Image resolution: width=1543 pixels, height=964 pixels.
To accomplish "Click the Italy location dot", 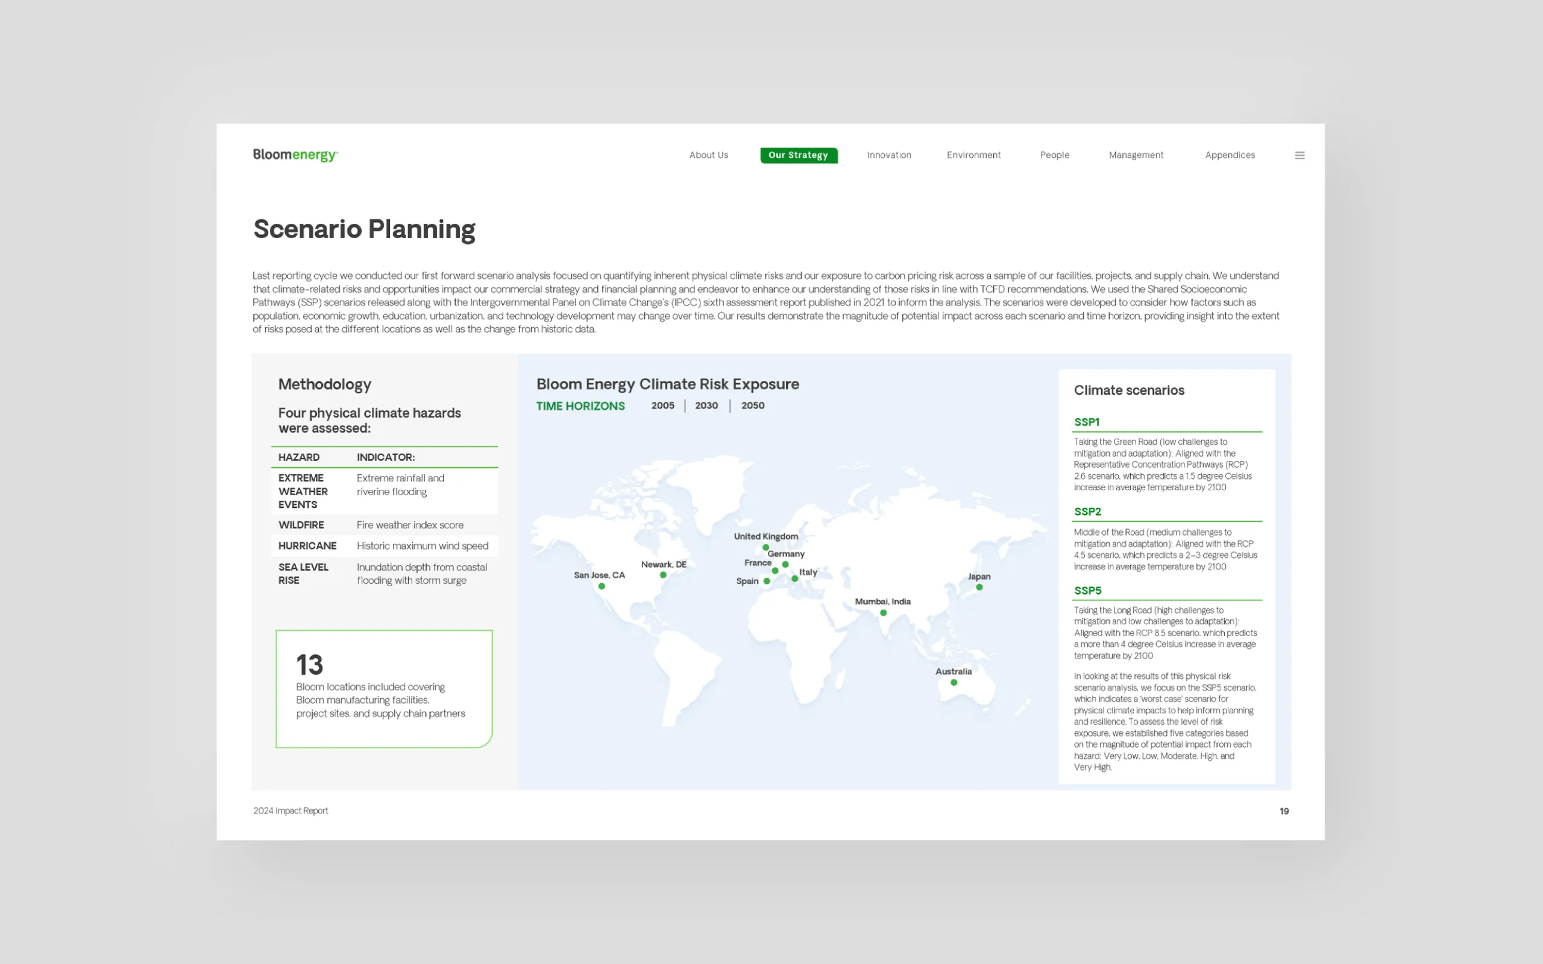I will point(794,579).
